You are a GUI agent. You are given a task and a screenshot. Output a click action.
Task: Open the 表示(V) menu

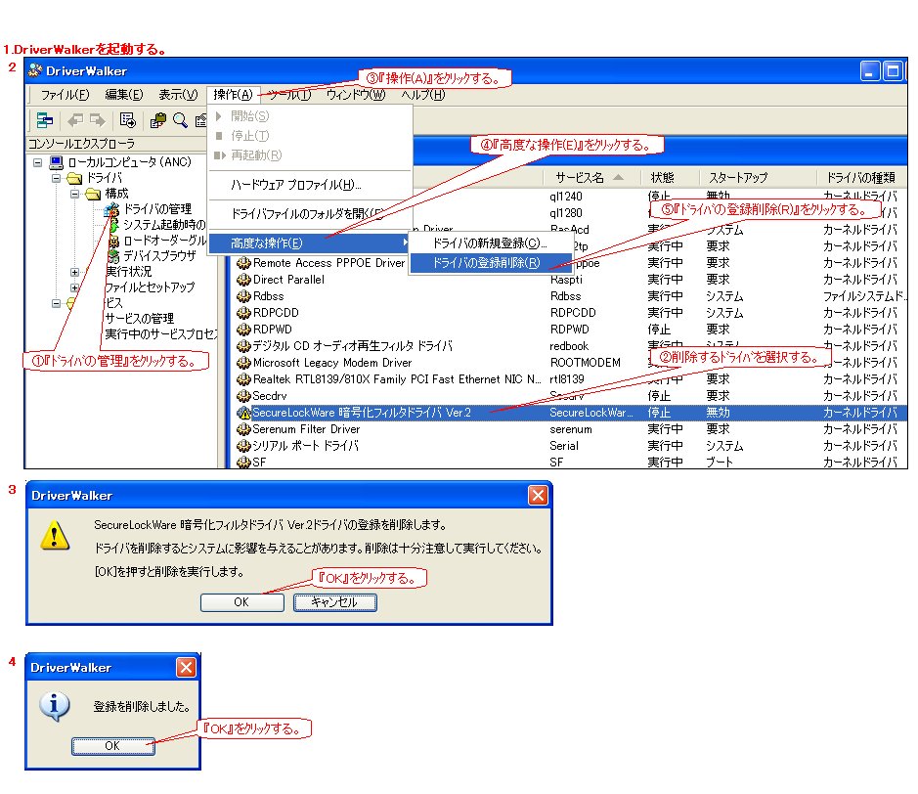[x=178, y=94]
